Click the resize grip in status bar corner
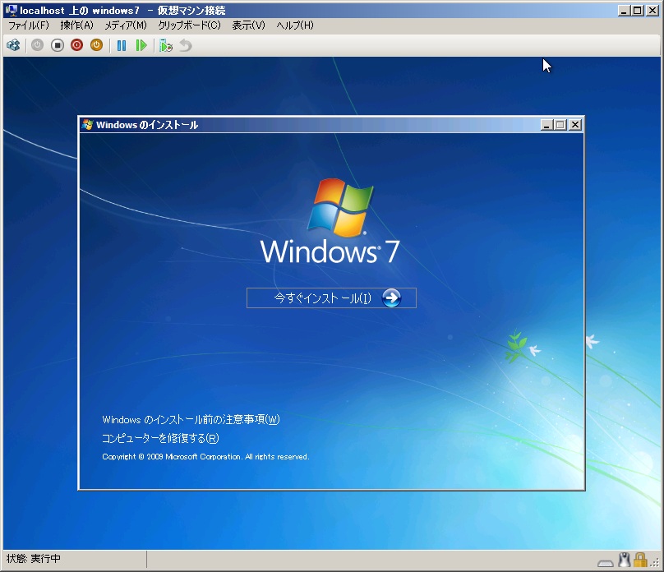This screenshot has height=572, width=664. point(655,563)
